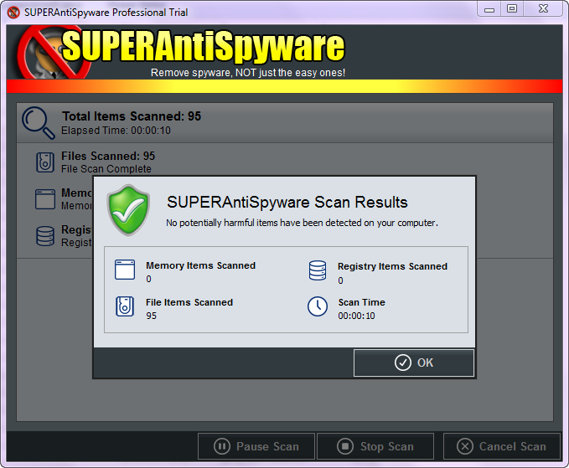Screen dimensions: 569x468
Task: Close the SUPERAntiSpyware window
Action: [x=543, y=9]
